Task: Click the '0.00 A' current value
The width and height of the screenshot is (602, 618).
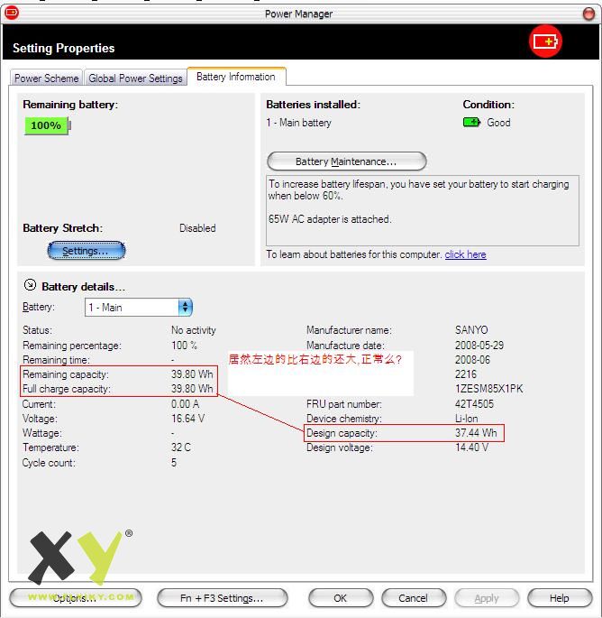Action: [185, 403]
